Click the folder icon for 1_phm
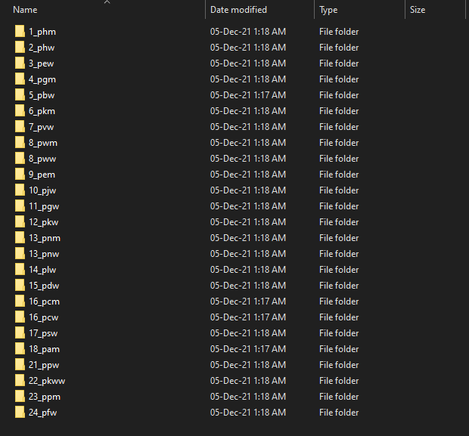469x436 pixels. 20,32
